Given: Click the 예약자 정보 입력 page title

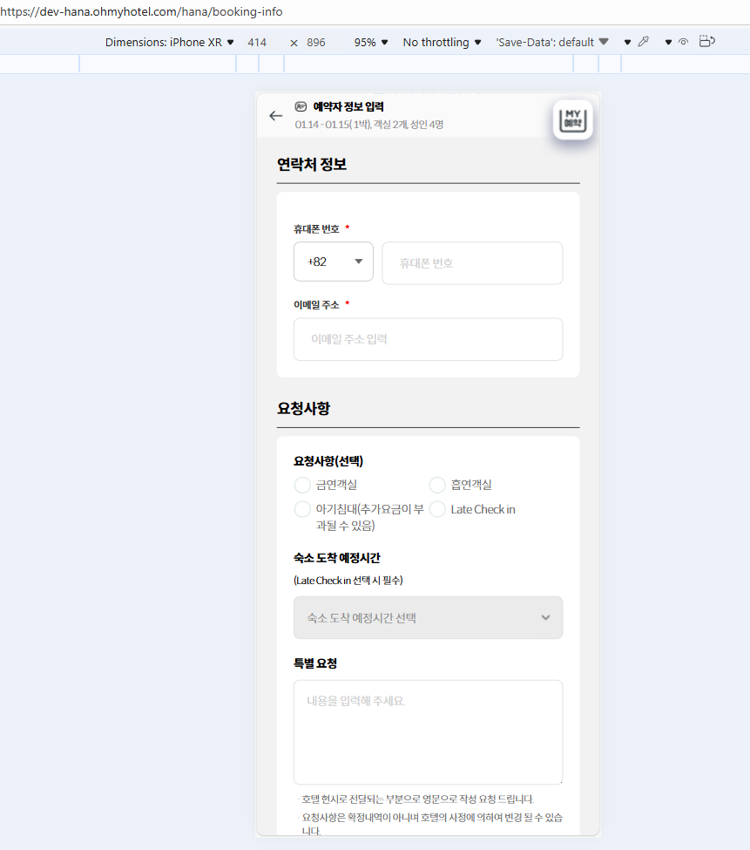Looking at the screenshot, I should point(348,106).
